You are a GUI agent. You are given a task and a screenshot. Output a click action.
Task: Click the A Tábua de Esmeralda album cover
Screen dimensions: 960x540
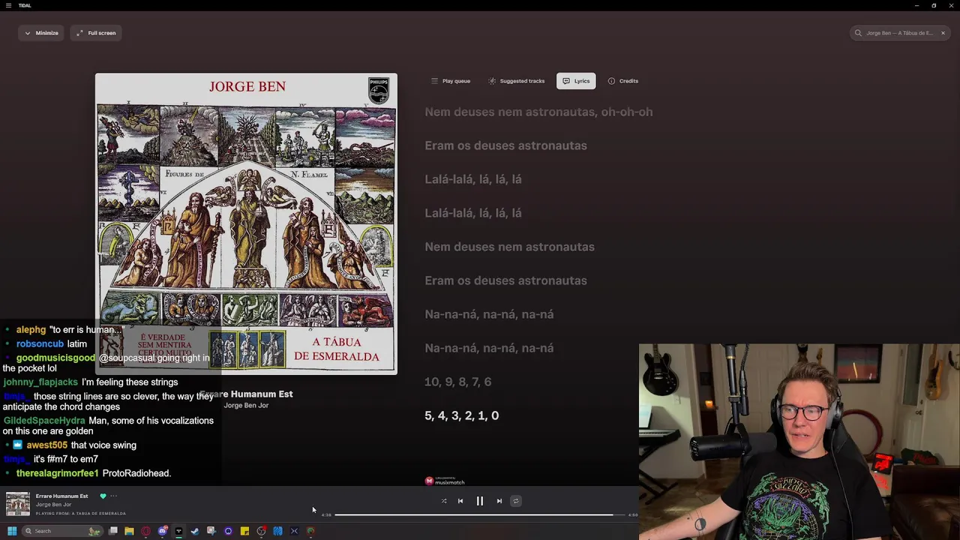[246, 223]
